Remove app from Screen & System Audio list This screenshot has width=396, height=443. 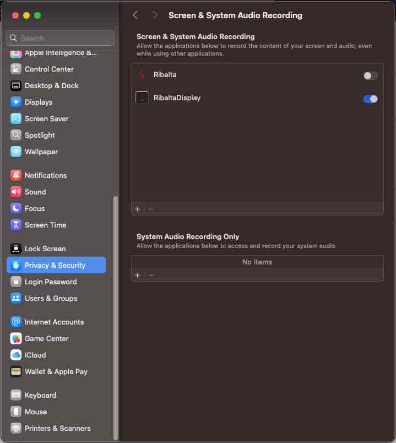click(151, 209)
